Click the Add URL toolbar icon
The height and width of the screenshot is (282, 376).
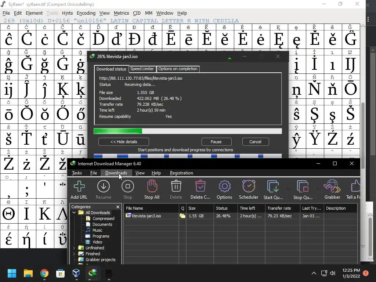(79, 187)
